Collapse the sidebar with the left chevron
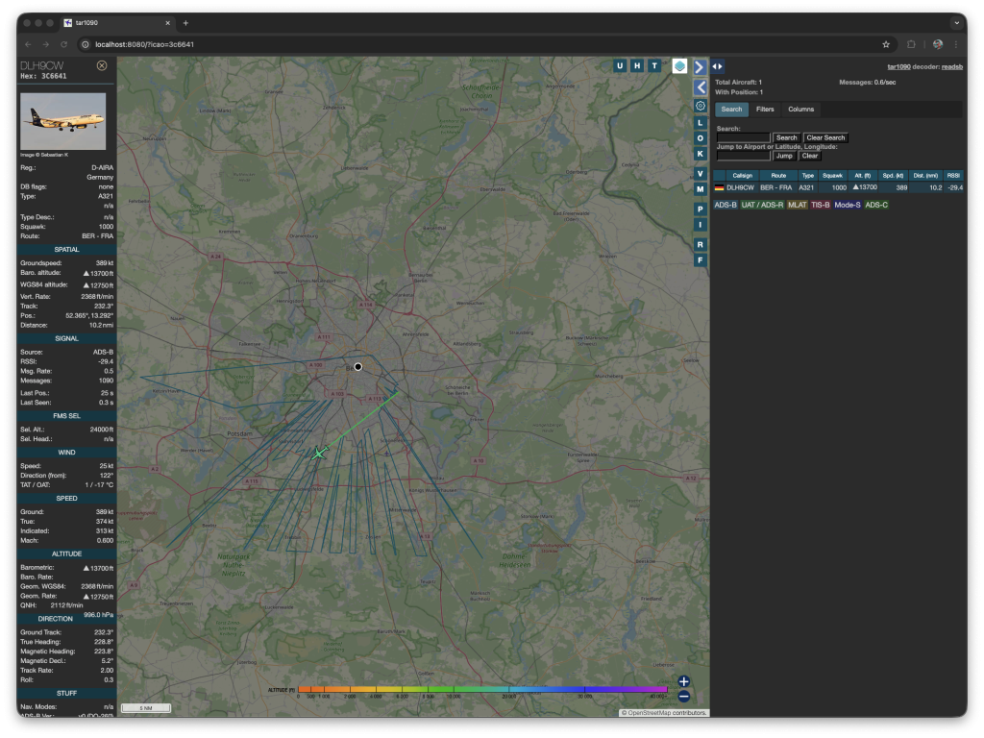The width and height of the screenshot is (984, 738). (x=700, y=87)
